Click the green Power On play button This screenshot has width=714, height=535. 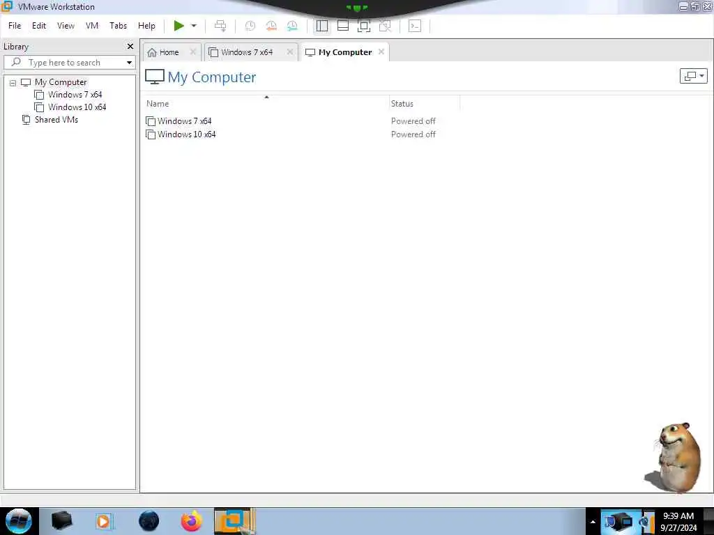[x=179, y=26]
